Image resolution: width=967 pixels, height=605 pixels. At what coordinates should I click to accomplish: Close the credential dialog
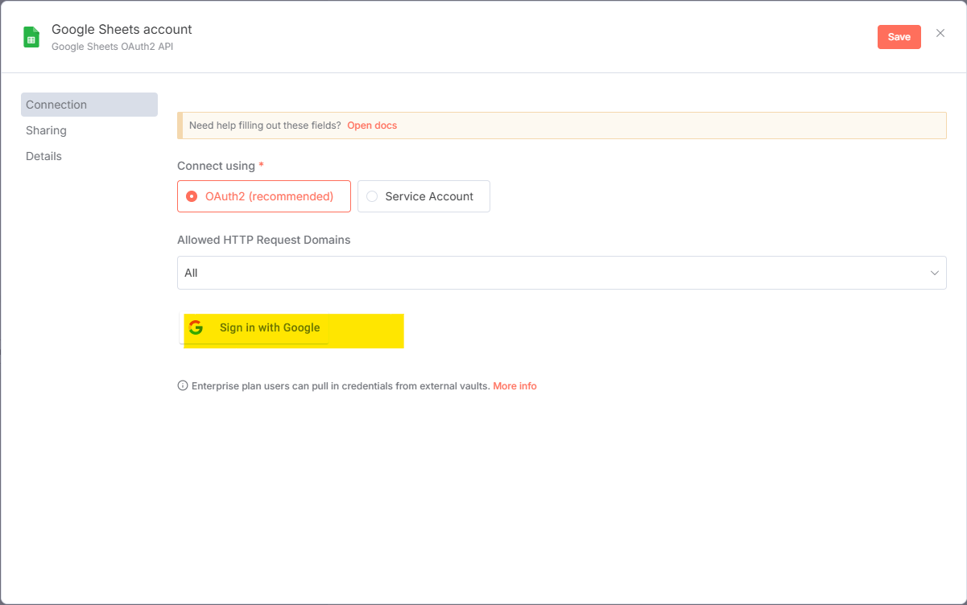click(x=940, y=33)
